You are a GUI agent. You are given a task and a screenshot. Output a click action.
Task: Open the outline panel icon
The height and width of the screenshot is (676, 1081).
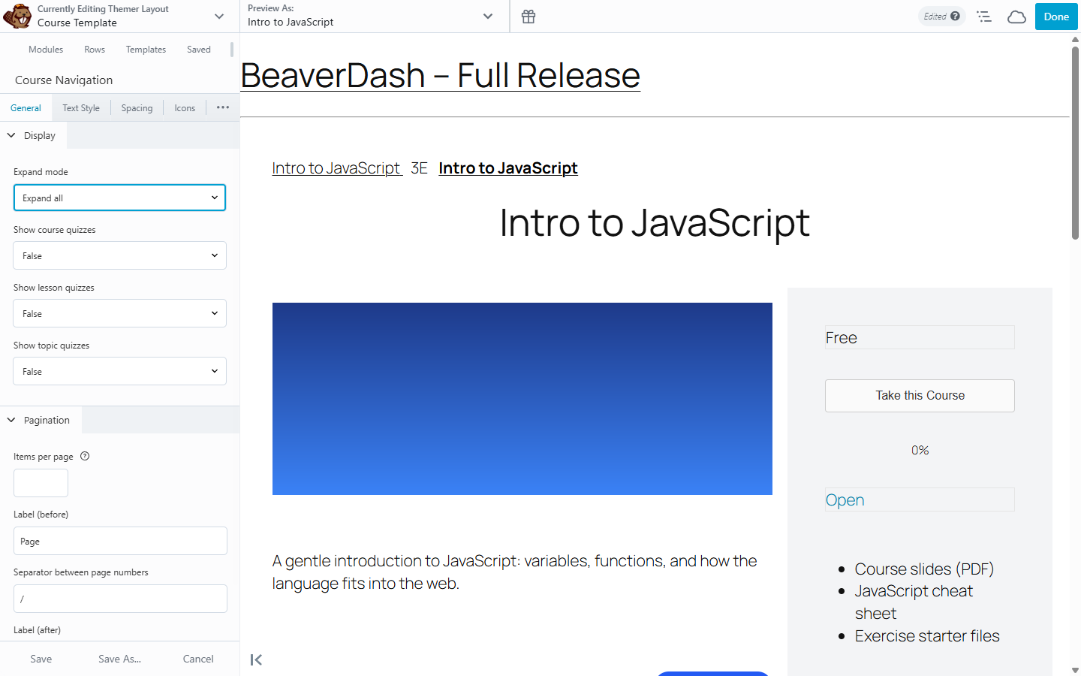pyautogui.click(x=984, y=17)
